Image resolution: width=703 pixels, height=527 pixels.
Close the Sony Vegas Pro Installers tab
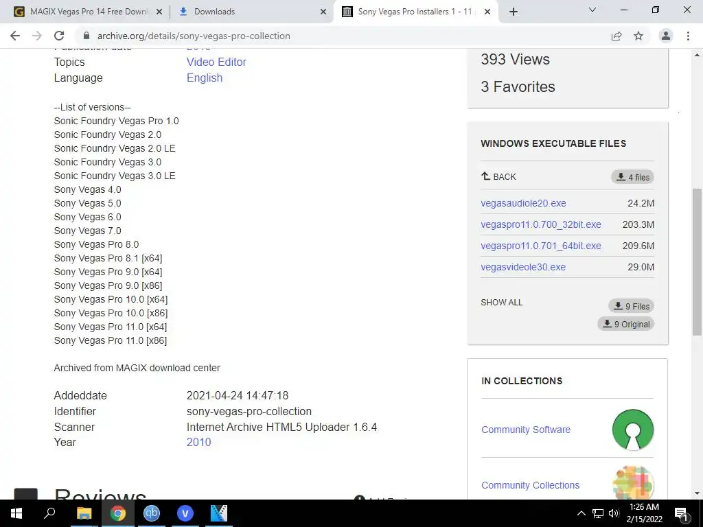coord(488,12)
